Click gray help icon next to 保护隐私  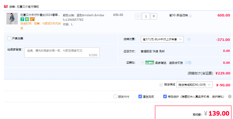[230, 96]
